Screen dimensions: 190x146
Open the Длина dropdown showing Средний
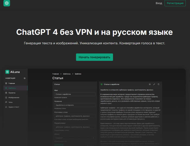[75, 138]
